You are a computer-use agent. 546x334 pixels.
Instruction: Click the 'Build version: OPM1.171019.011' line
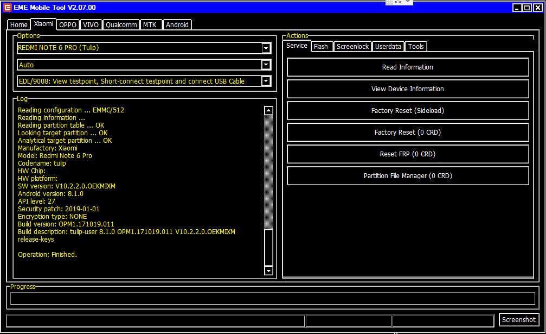66,224
